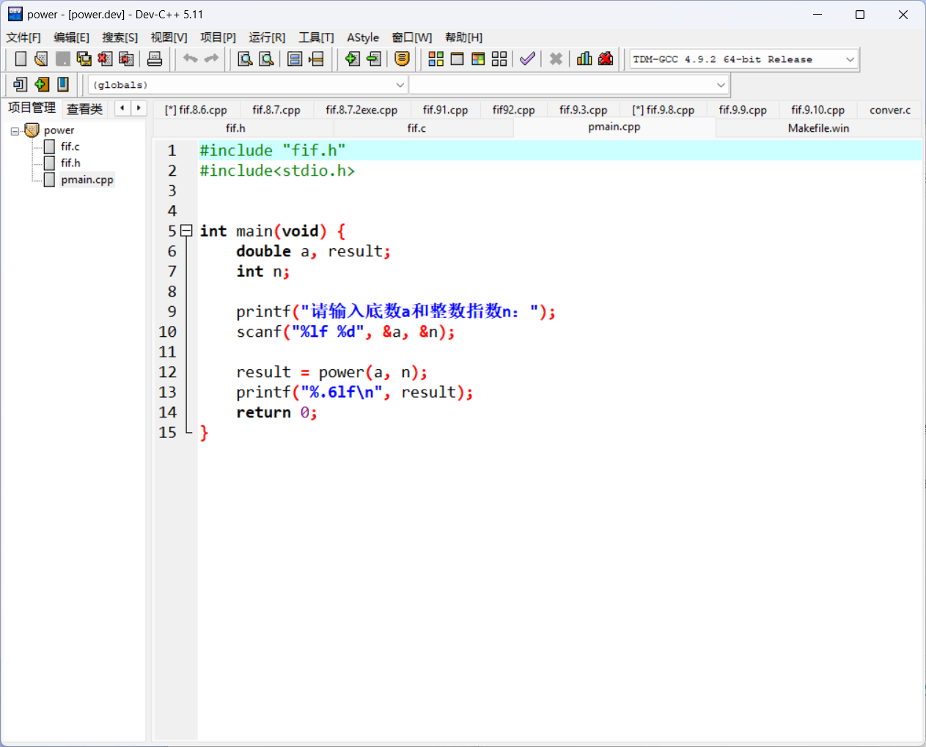This screenshot has height=747, width=926.
Task: Click the bar chart Profile analysis icon
Action: (584, 59)
